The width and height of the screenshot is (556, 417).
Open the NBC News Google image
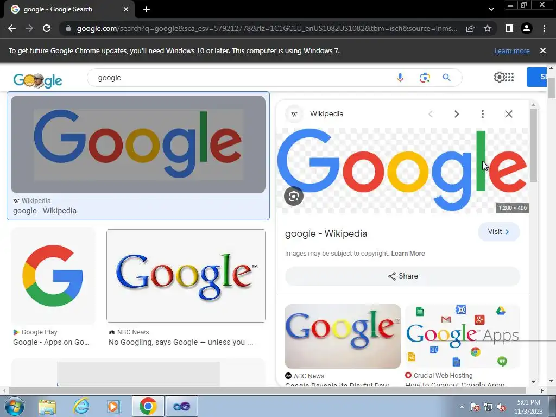point(186,275)
